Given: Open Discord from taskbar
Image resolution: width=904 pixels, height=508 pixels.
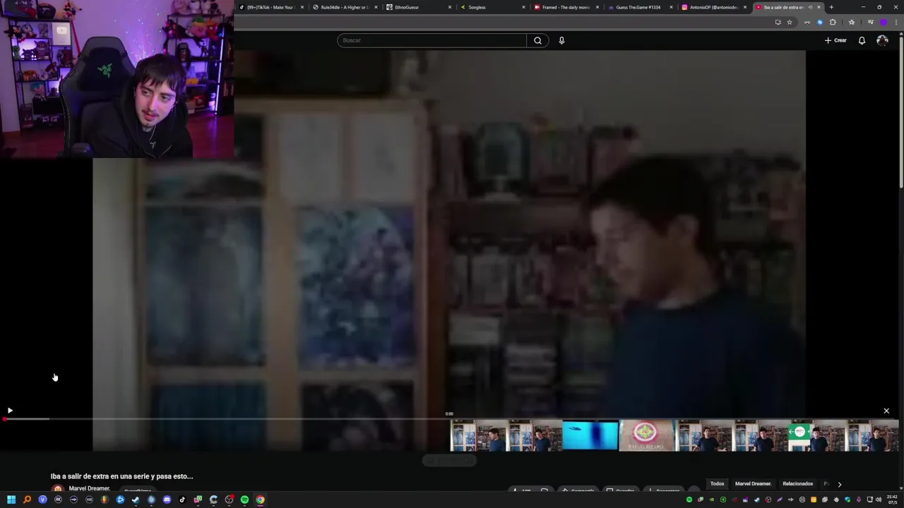Looking at the screenshot, I should pos(167,500).
